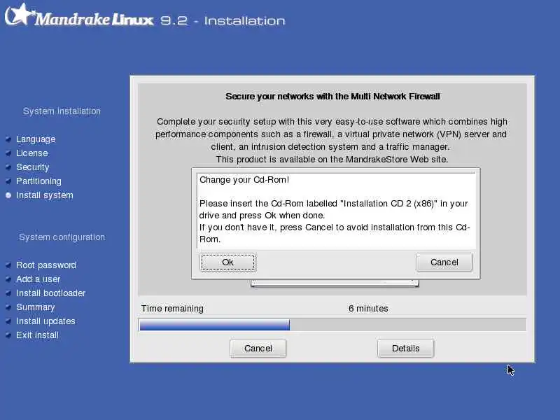Click the Mandrake Linux star logo
560x420 pixels.
click(20, 15)
